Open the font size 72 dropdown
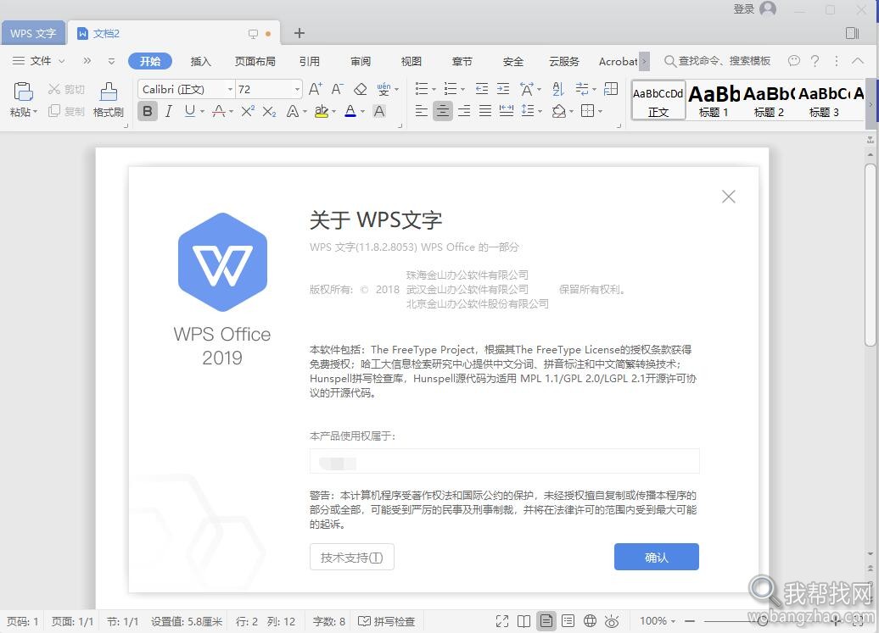This screenshot has width=879, height=633. click(297, 90)
